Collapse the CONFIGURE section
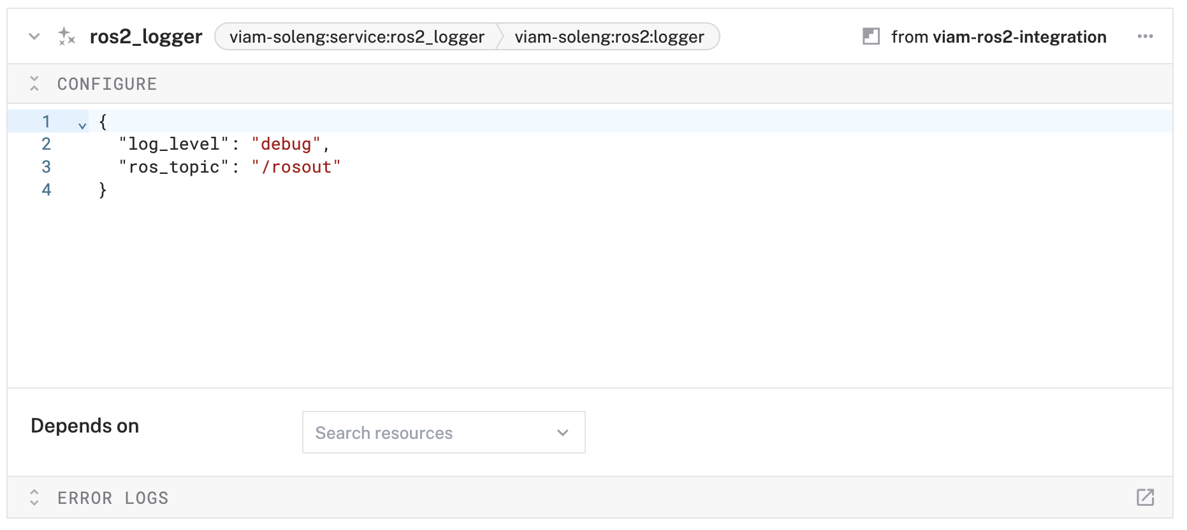 tap(34, 83)
